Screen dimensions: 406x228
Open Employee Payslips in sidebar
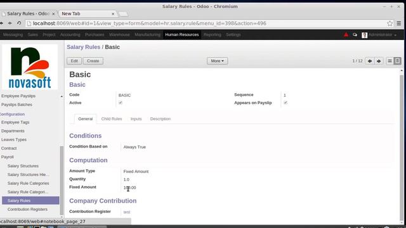(x=18, y=96)
